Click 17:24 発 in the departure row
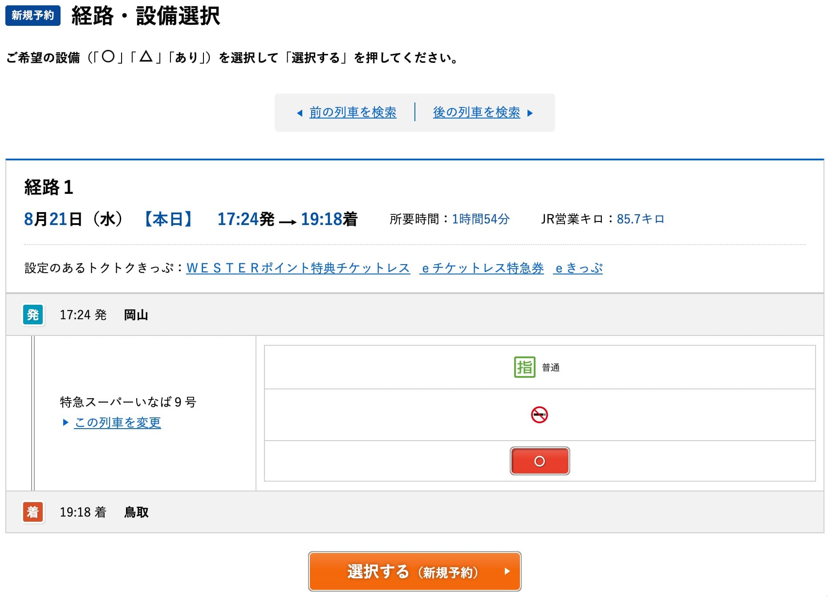This screenshot has height=597, width=828. click(83, 315)
